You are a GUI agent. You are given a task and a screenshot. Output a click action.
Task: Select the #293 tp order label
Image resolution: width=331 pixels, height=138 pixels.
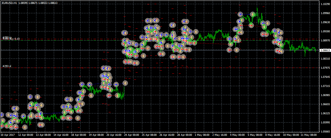click(x=7, y=37)
